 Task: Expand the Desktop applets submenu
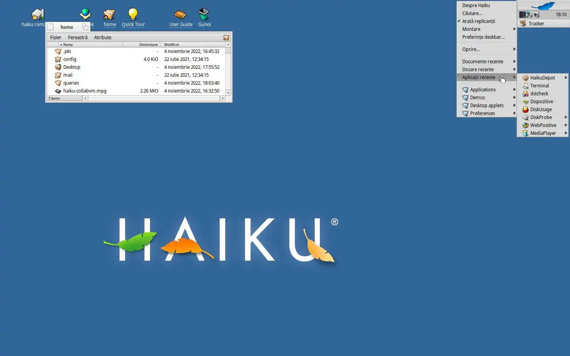[x=486, y=106]
